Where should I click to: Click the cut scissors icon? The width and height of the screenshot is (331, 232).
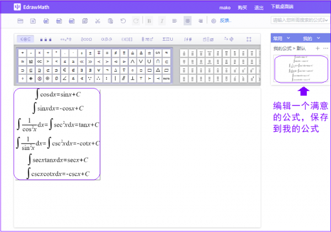(97, 21)
